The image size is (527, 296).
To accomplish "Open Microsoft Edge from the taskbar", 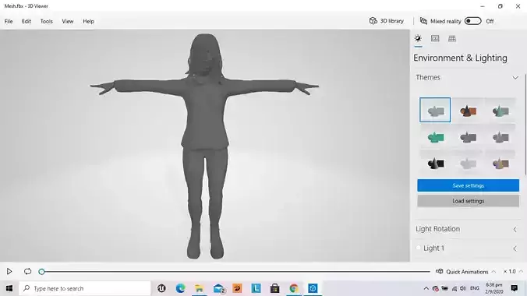I will [181, 288].
